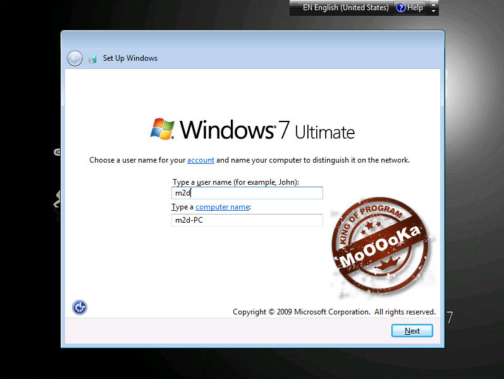Focus the user name field

click(x=247, y=193)
